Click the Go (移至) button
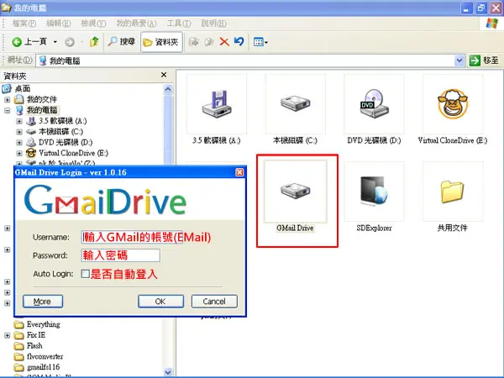 484,60
